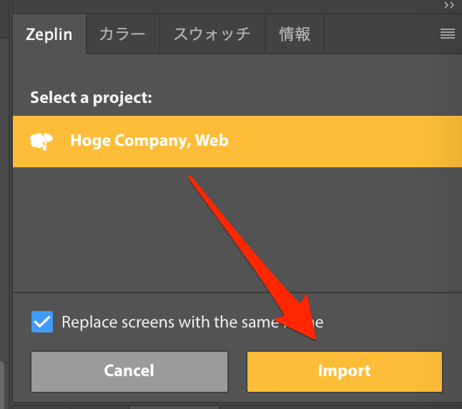This screenshot has width=462, height=409.
Task: Switch to the Zeplin tab
Action: click(49, 34)
